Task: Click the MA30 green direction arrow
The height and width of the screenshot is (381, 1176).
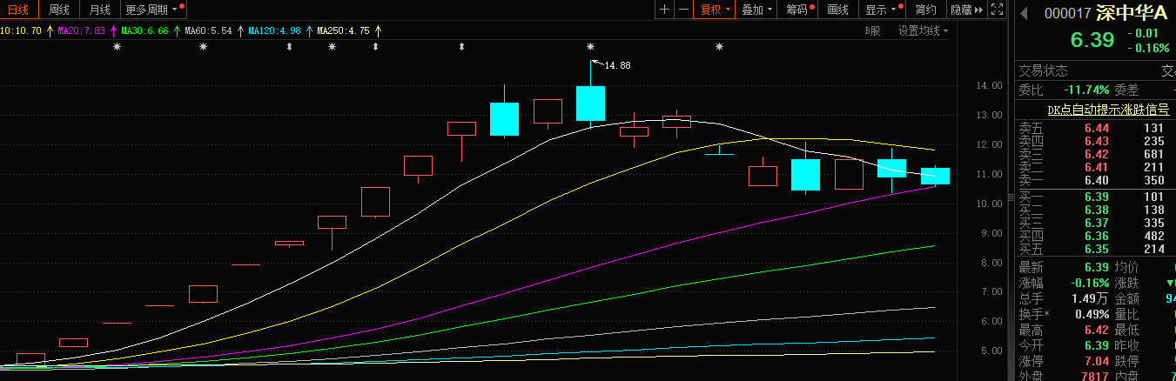Action: click(x=177, y=30)
